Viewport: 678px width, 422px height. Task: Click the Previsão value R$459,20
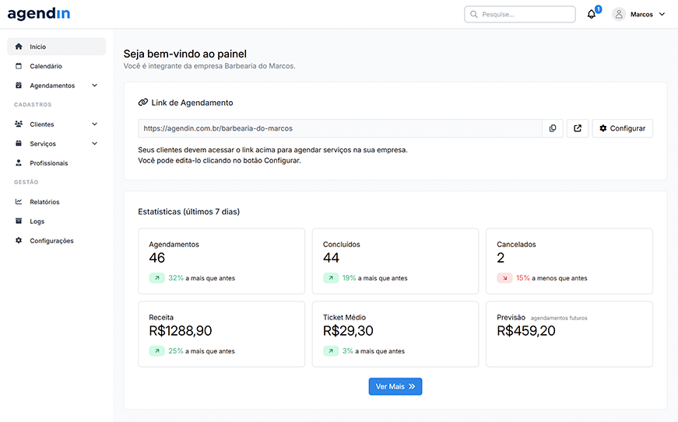coord(525,331)
